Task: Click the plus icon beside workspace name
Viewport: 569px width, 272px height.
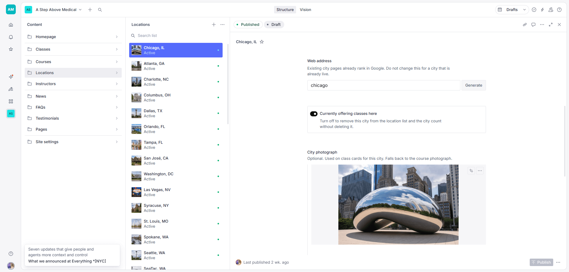Action: (x=90, y=10)
